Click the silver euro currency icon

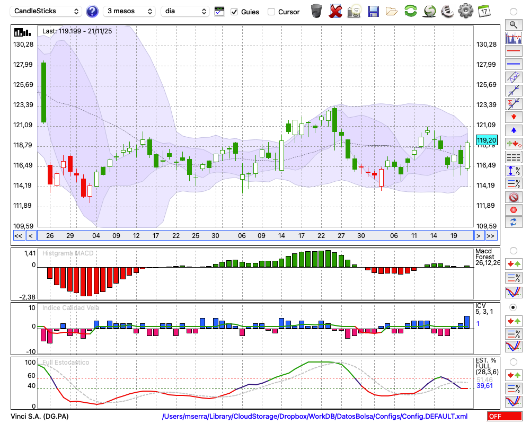[447, 11]
